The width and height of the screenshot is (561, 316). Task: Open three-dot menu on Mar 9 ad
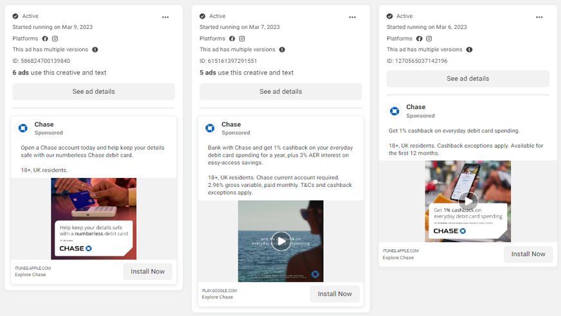coord(165,17)
